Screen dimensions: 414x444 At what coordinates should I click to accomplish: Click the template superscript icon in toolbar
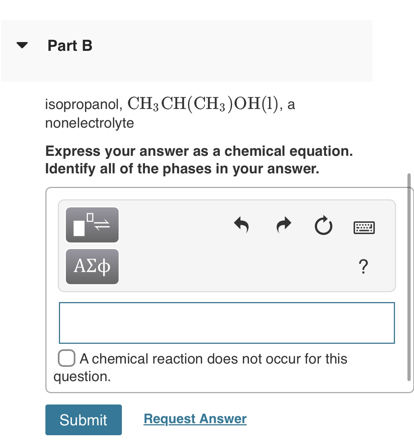92,225
